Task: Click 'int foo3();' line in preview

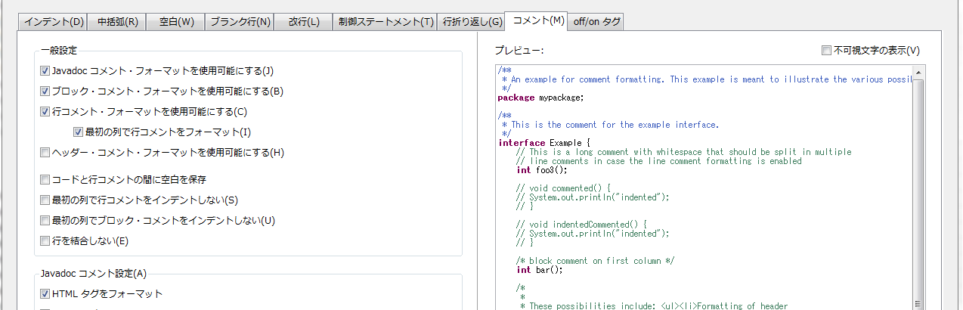Action: [x=541, y=170]
